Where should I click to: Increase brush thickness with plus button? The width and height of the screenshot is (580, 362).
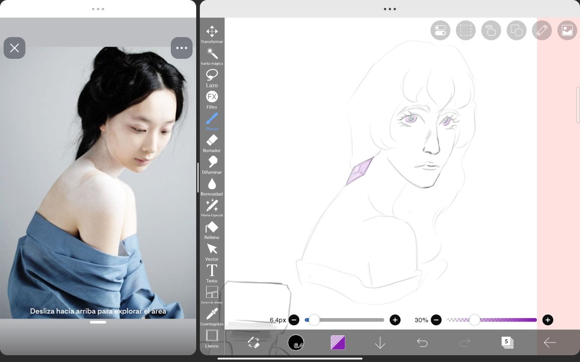point(395,320)
